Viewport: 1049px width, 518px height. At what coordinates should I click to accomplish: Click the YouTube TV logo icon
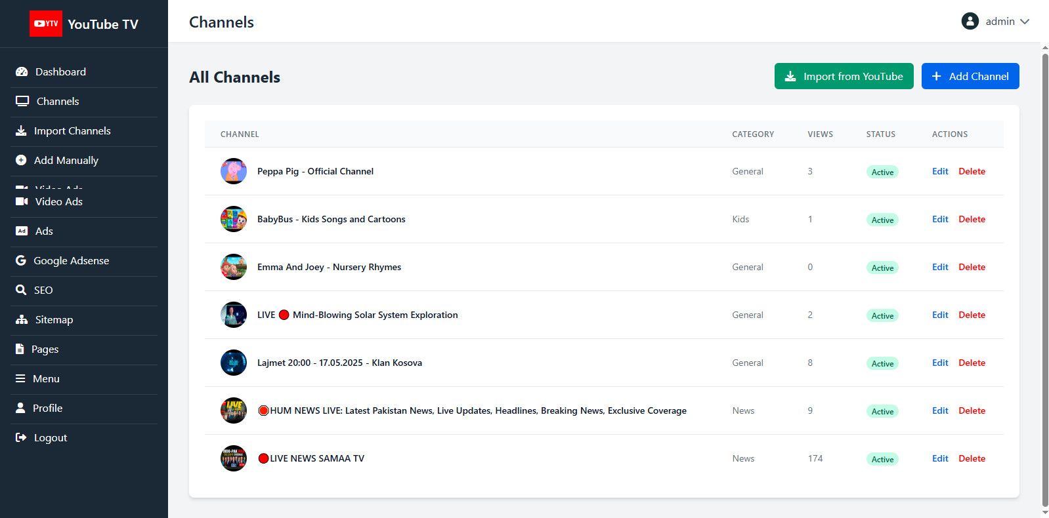(x=46, y=24)
